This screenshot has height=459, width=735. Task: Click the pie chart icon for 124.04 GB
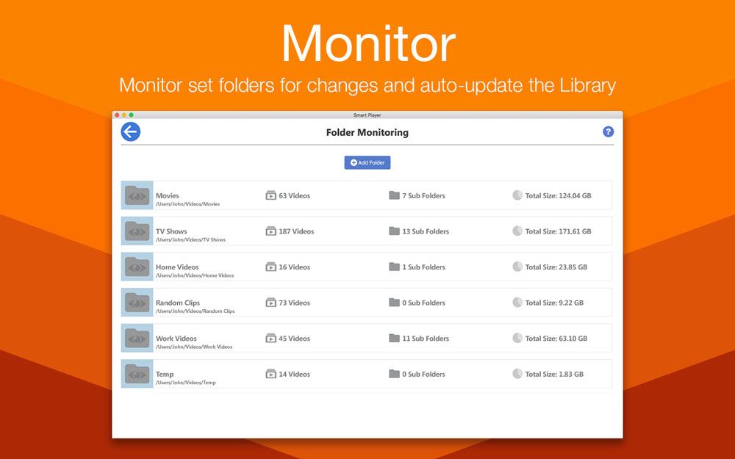[517, 196]
